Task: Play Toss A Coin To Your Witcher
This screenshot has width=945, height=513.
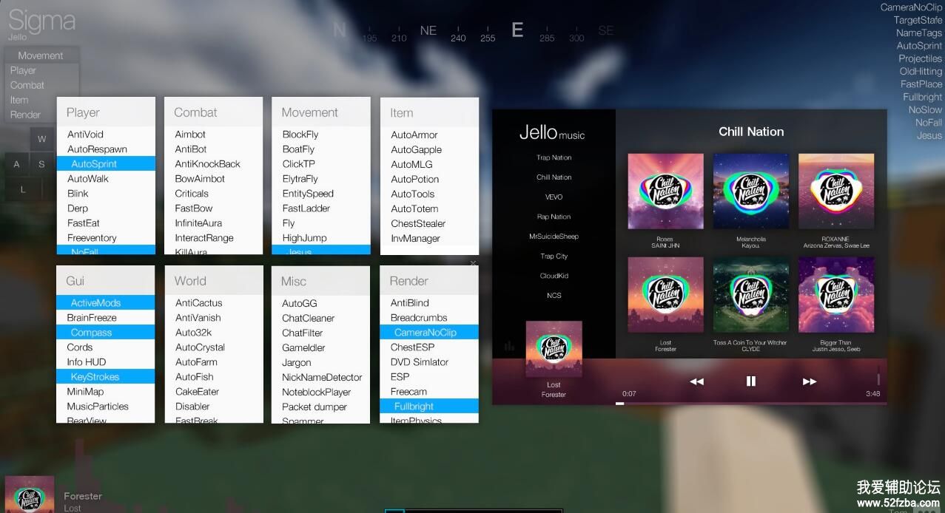Action: click(751, 295)
